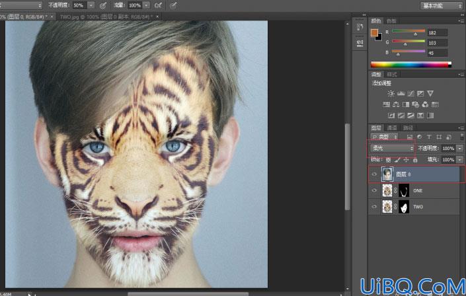Close the TWO.jpg document tab
Image resolution: width=466 pixels, height=296 pixels.
(157, 17)
